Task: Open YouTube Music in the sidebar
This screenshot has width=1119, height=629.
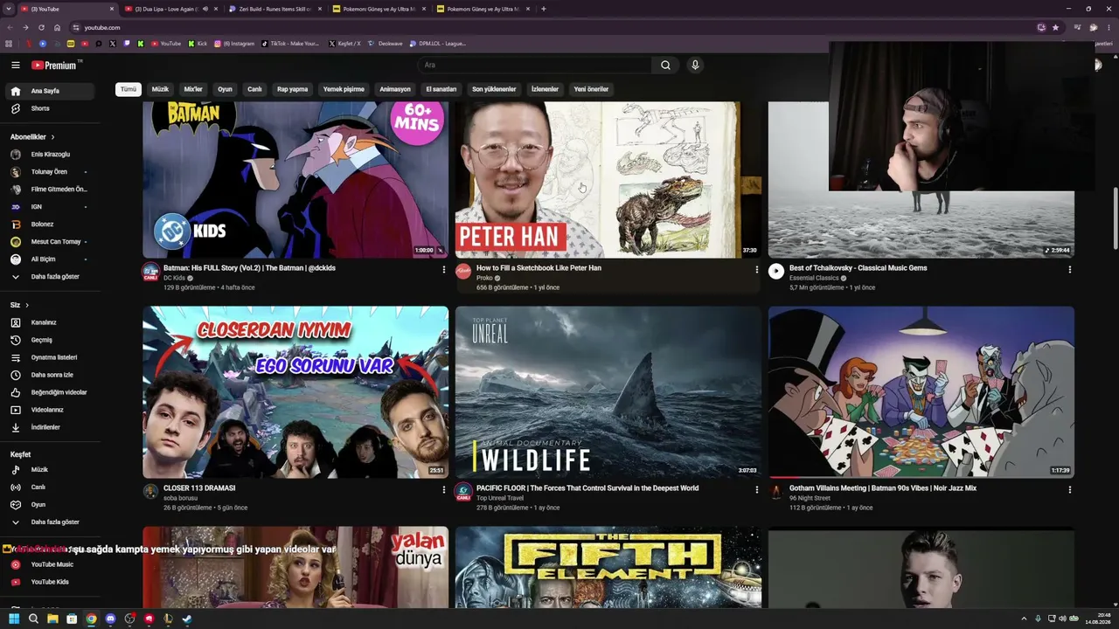Action: coord(51,564)
